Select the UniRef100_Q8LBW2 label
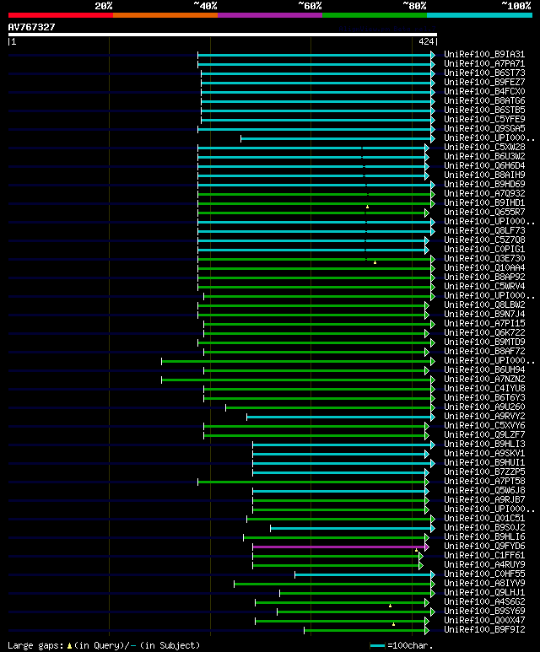Viewport: 540px width, 652px height. point(484,304)
